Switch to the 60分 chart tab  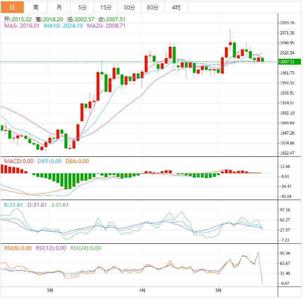coord(152,7)
